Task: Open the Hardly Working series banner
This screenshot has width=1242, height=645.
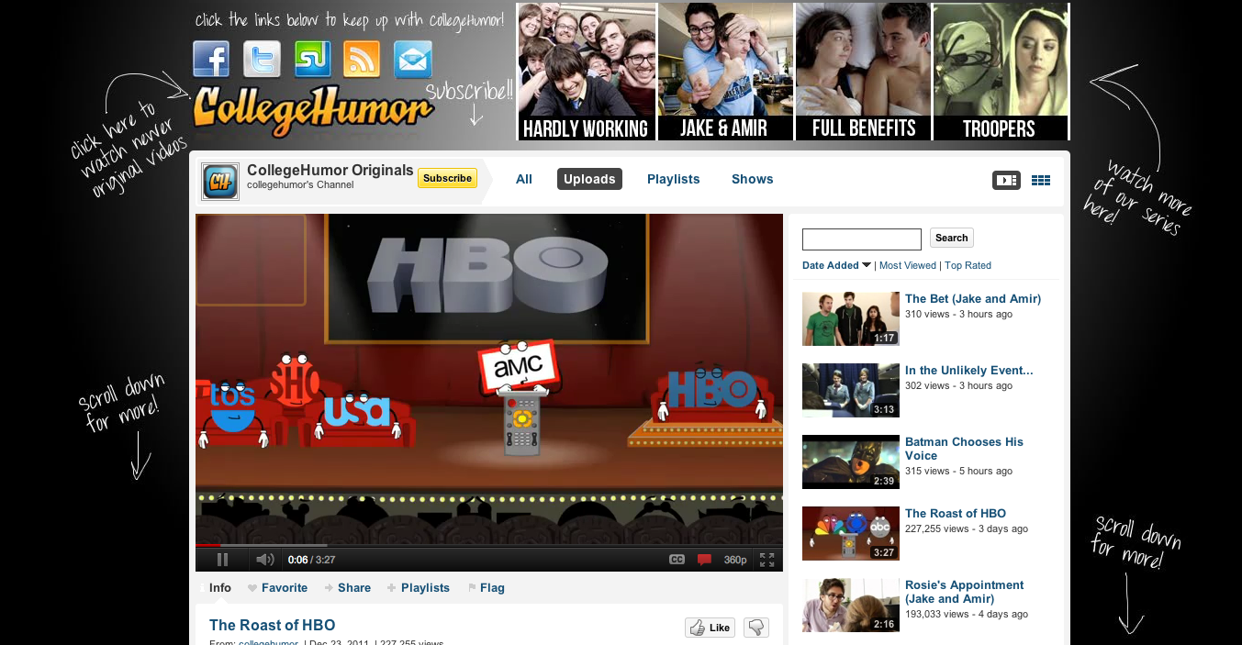Action: 586,72
